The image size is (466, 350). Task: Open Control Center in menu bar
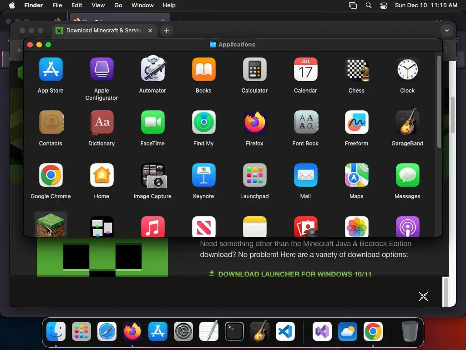(384, 5)
